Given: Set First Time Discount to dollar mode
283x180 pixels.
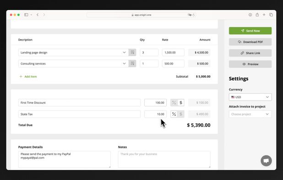Looking at the screenshot, I should (181, 103).
